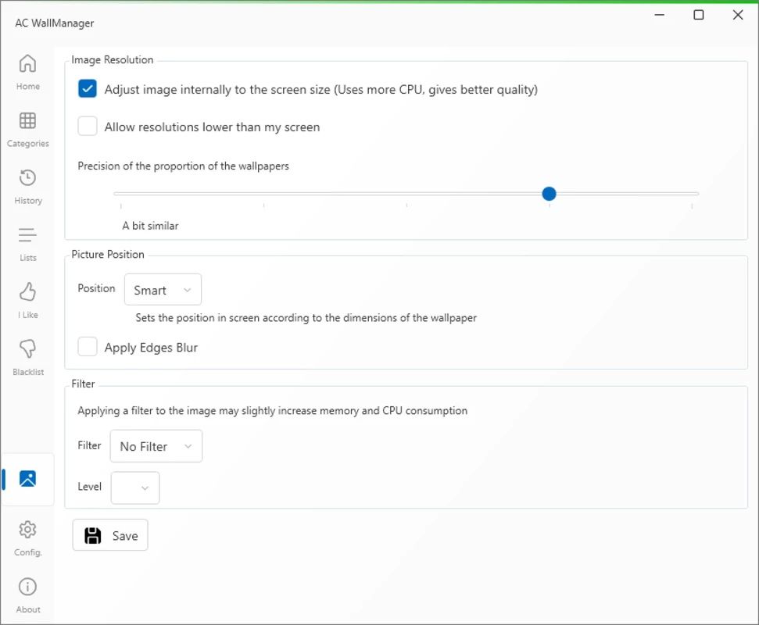
Task: Open the Blacklist thumbs-down icon
Action: coord(27,348)
